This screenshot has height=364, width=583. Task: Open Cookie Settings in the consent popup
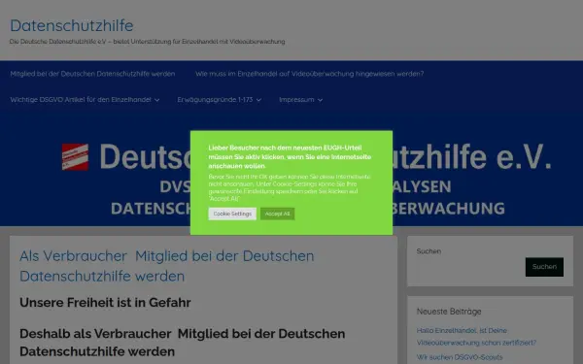[x=232, y=214]
